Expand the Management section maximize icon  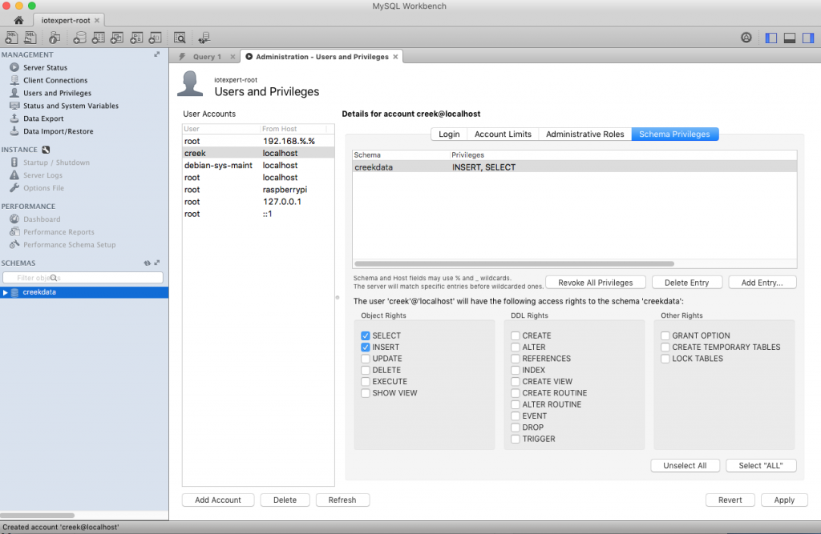point(156,54)
